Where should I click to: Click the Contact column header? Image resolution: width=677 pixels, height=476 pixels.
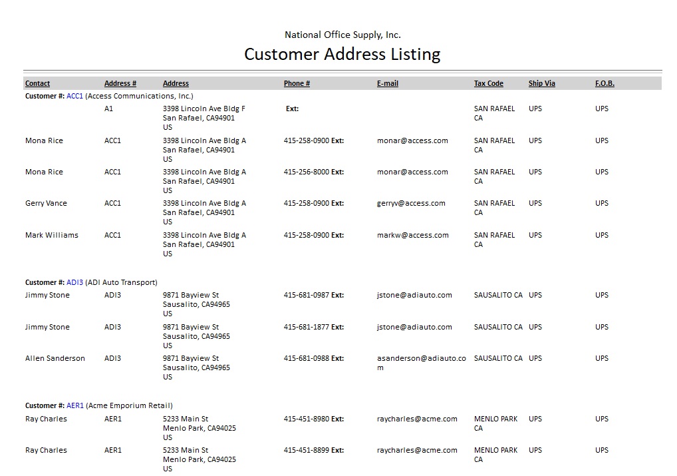click(38, 83)
